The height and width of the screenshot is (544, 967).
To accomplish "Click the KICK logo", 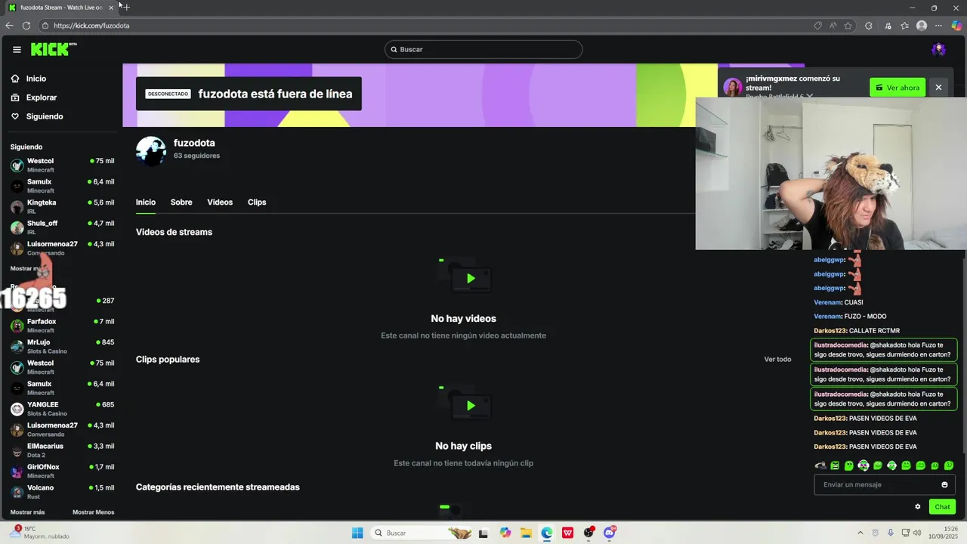I will (54, 49).
